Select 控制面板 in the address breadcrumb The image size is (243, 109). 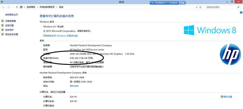click(31, 7)
